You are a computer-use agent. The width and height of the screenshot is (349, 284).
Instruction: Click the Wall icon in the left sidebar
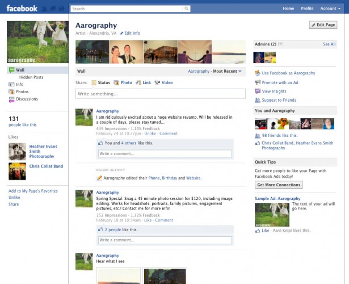pos(11,70)
